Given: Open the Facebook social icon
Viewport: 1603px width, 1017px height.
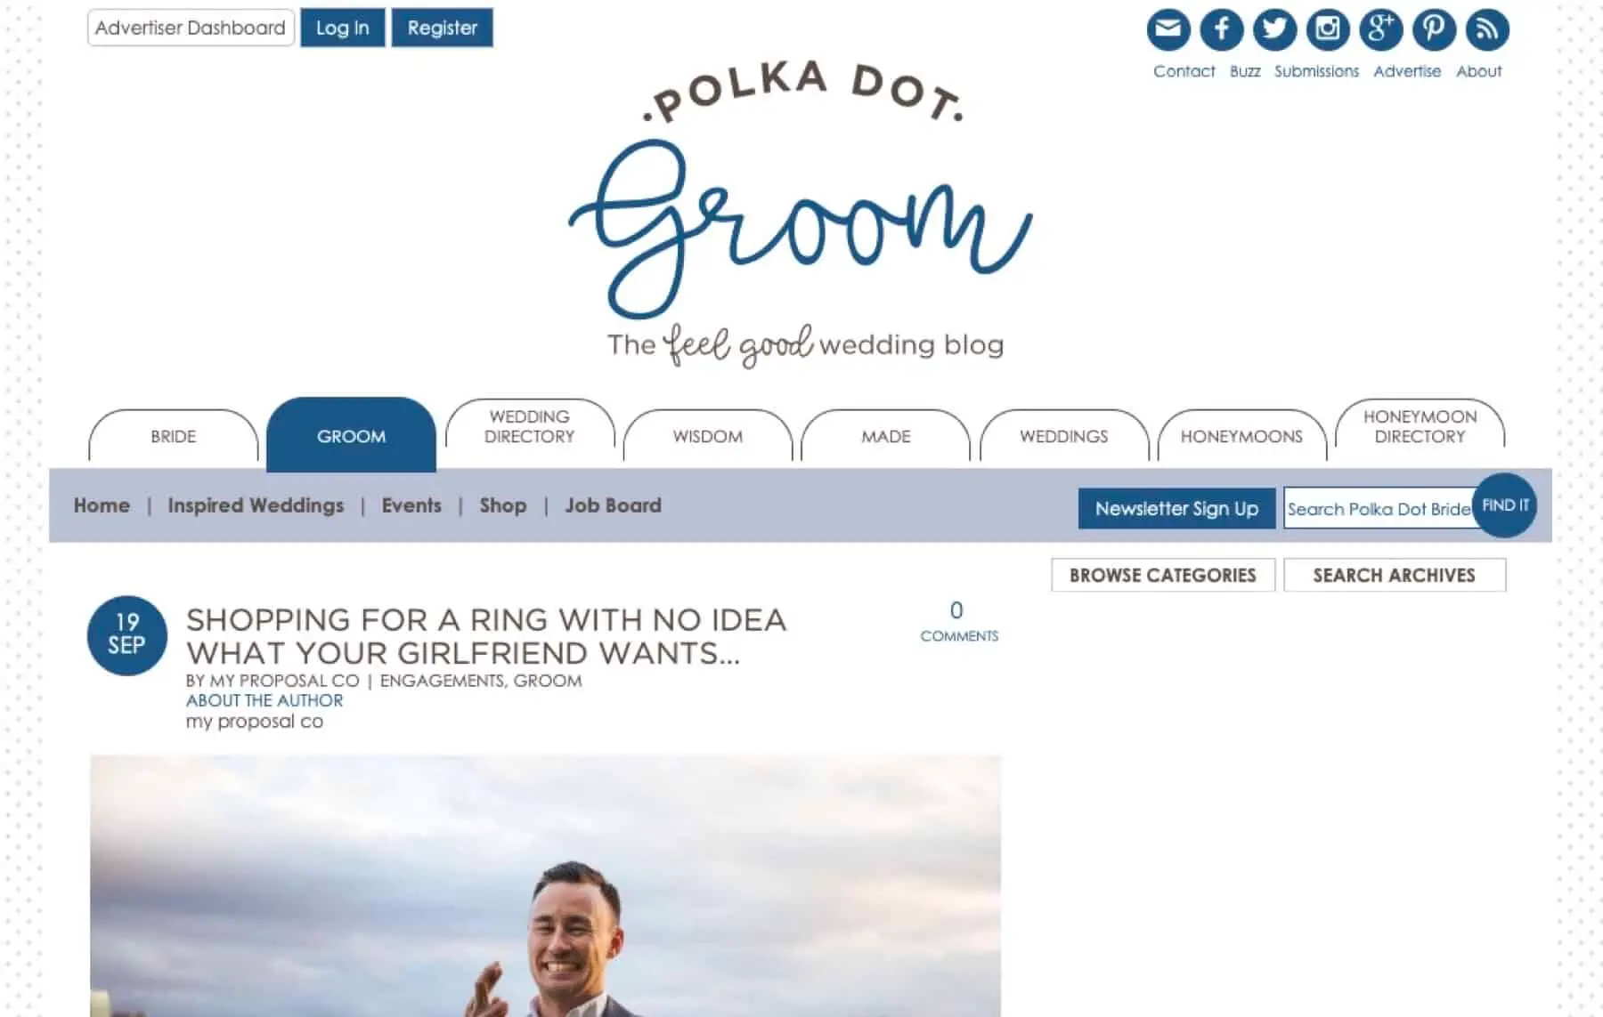Looking at the screenshot, I should (1221, 30).
